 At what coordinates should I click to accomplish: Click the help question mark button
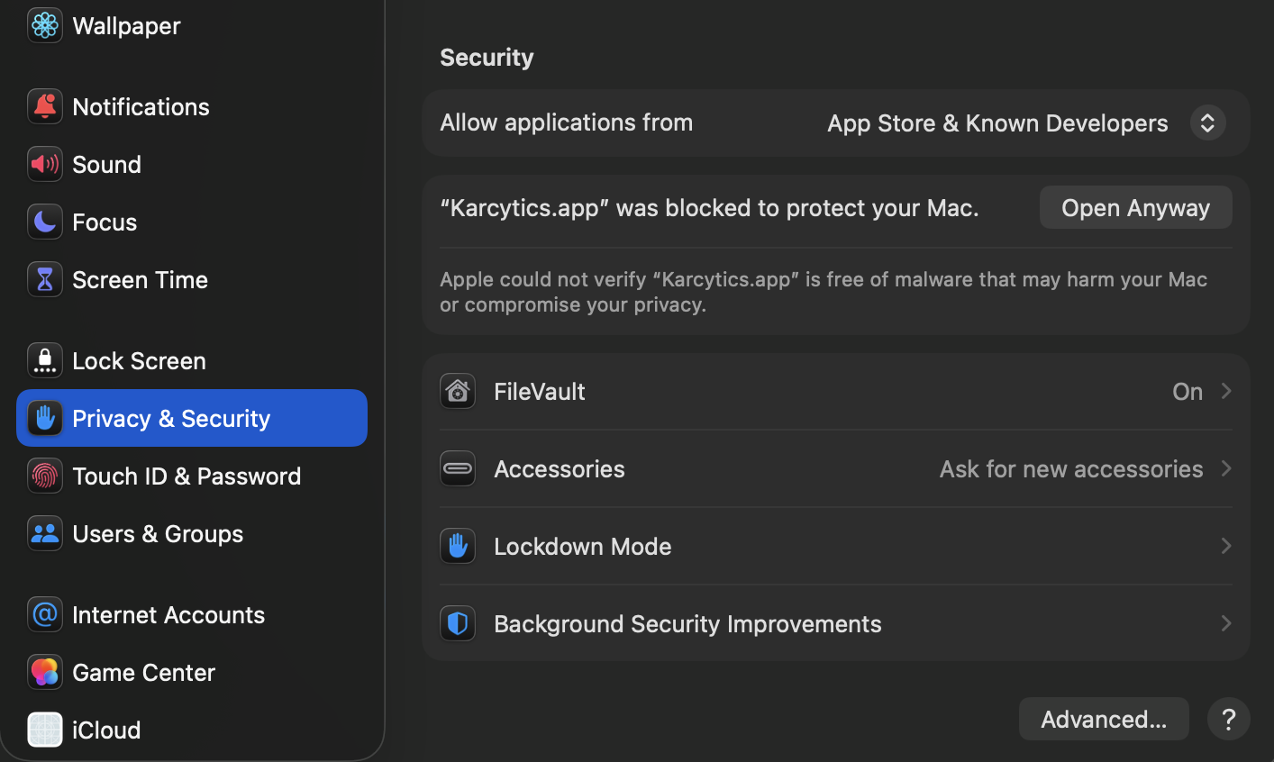(1229, 719)
